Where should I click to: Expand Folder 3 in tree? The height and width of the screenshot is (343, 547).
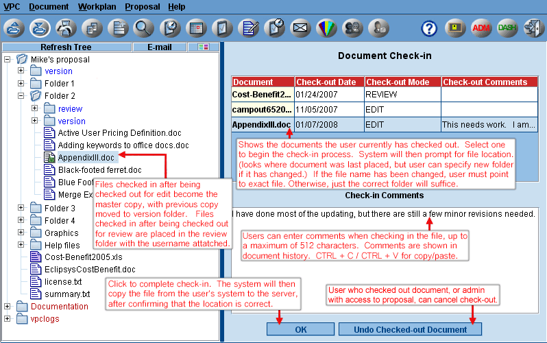click(x=21, y=207)
